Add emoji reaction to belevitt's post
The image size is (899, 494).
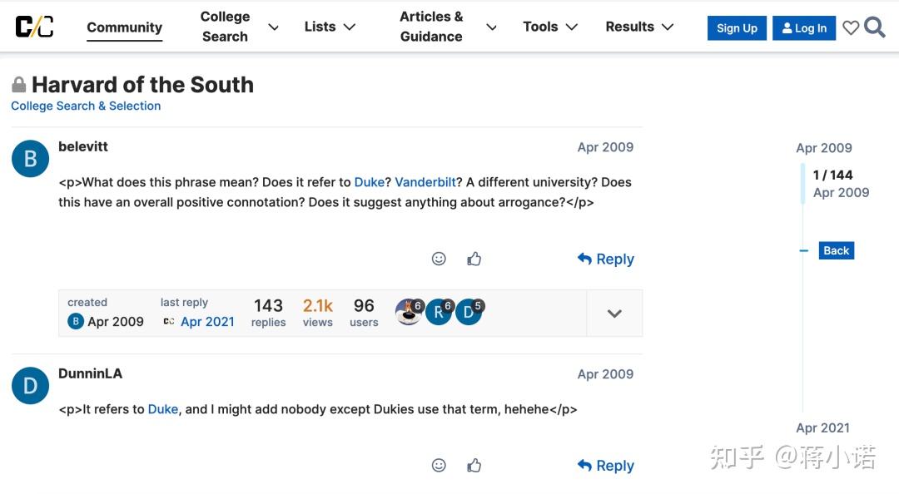point(439,259)
